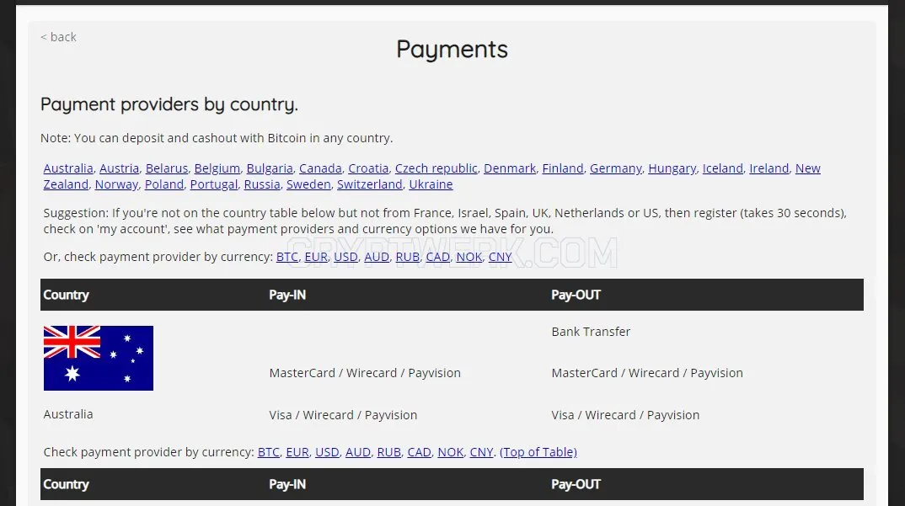Viewport: 905px width, 506px height.
Task: Select the Norway country link
Action: tap(116, 184)
